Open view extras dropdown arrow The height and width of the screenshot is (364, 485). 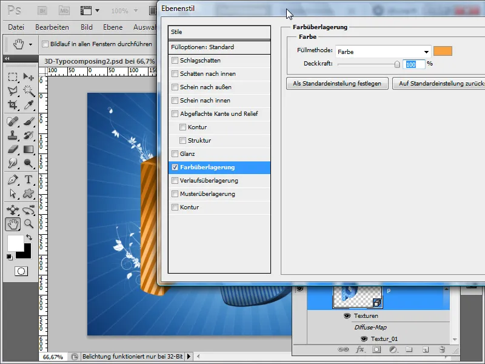pos(97,10)
